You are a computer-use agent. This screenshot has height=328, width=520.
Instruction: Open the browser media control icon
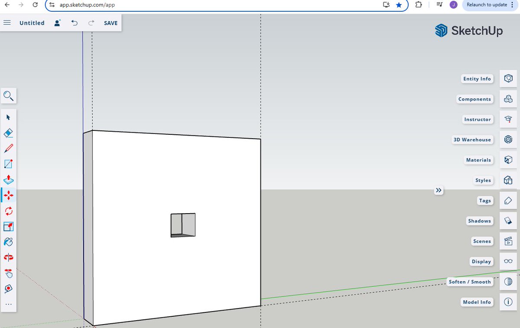439,5
